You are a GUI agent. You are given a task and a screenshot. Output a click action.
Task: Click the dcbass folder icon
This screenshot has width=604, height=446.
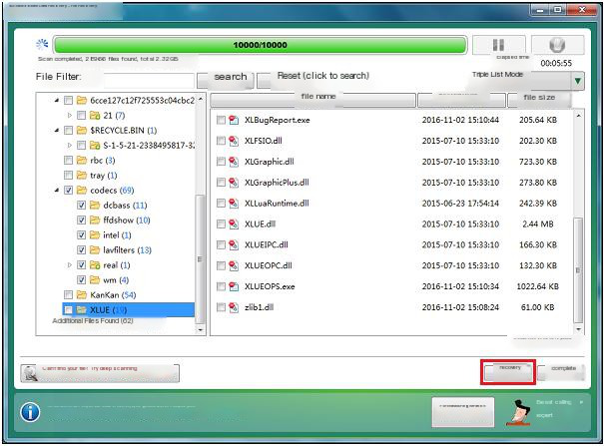click(94, 205)
